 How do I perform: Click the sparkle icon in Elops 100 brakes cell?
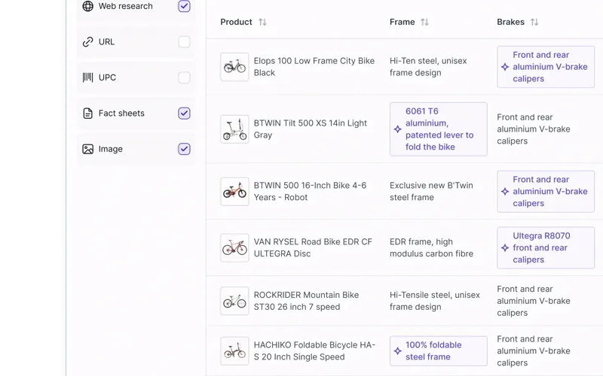point(505,67)
